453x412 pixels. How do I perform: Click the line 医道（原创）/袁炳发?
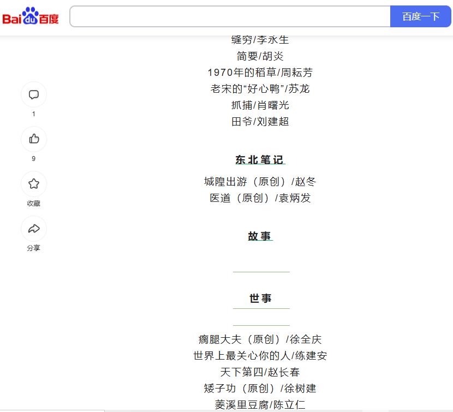(x=260, y=198)
